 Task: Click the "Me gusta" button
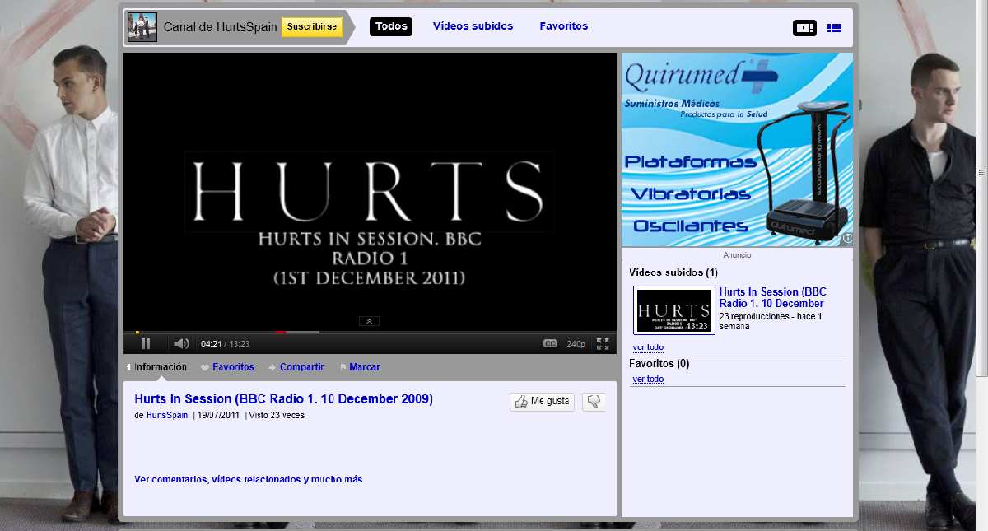tap(541, 401)
